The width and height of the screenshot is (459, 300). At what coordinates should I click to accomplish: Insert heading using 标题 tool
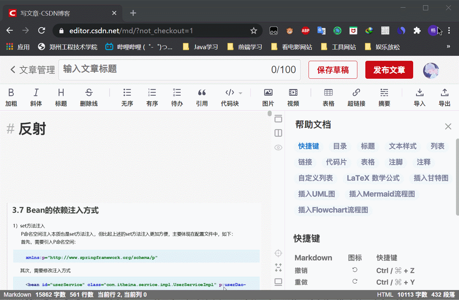[x=61, y=97]
